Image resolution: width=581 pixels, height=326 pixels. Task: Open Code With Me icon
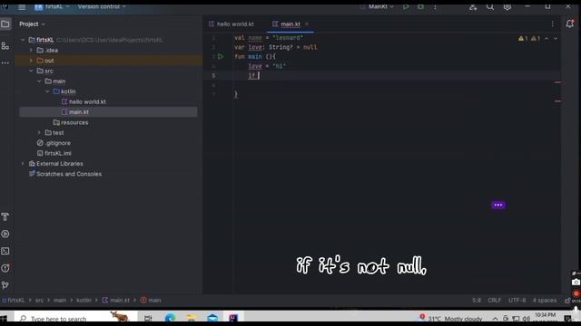pos(473,6)
